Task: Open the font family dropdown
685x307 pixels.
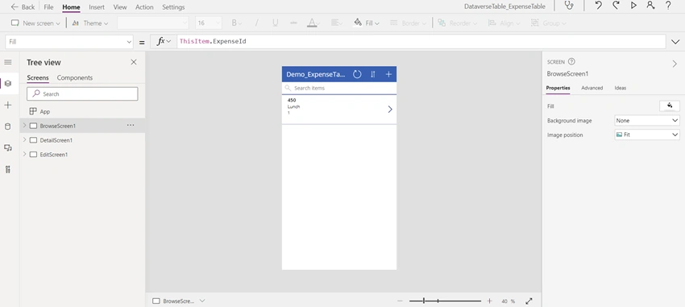Action: (153, 23)
